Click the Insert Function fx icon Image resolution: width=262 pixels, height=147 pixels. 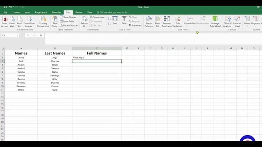(x=41, y=36)
